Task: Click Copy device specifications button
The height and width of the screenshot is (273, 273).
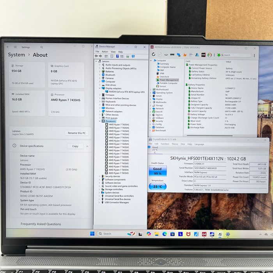Action: coord(75,146)
